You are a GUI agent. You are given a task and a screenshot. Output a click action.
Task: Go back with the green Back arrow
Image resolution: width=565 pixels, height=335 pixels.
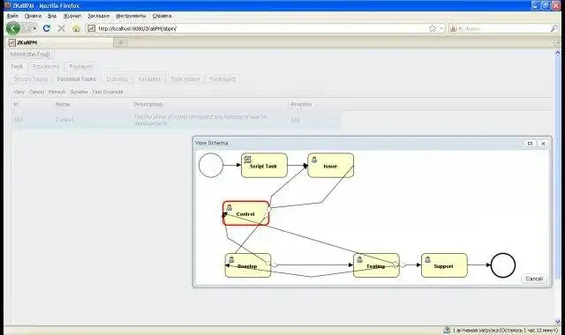12,28
